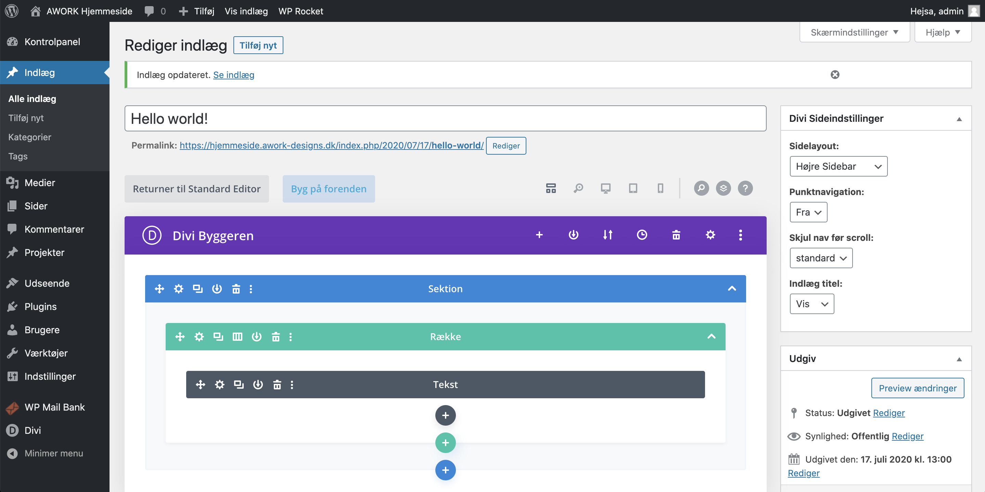
Task: Click Rediger button next to permalink
Action: 506,146
